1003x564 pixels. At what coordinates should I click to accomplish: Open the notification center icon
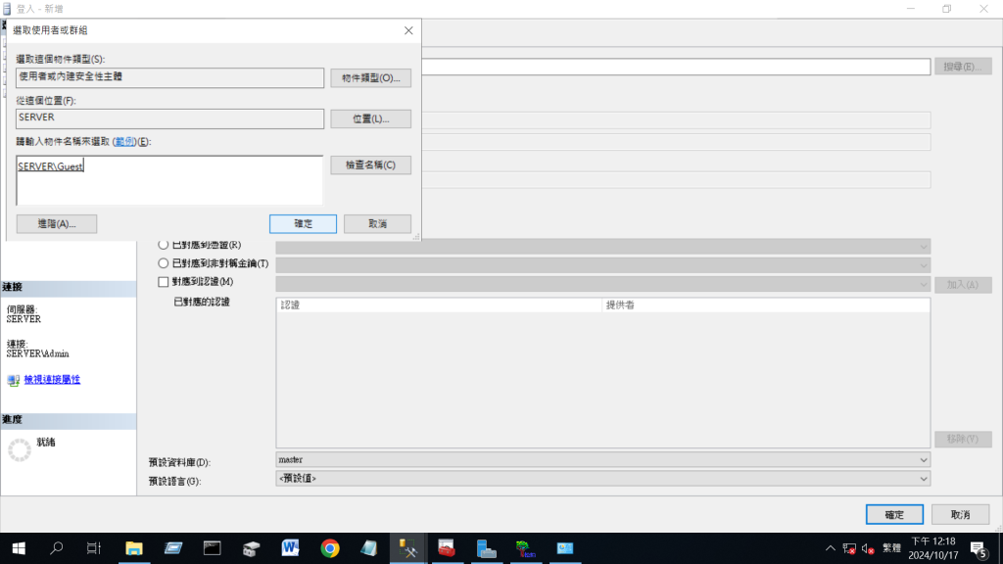coord(978,548)
